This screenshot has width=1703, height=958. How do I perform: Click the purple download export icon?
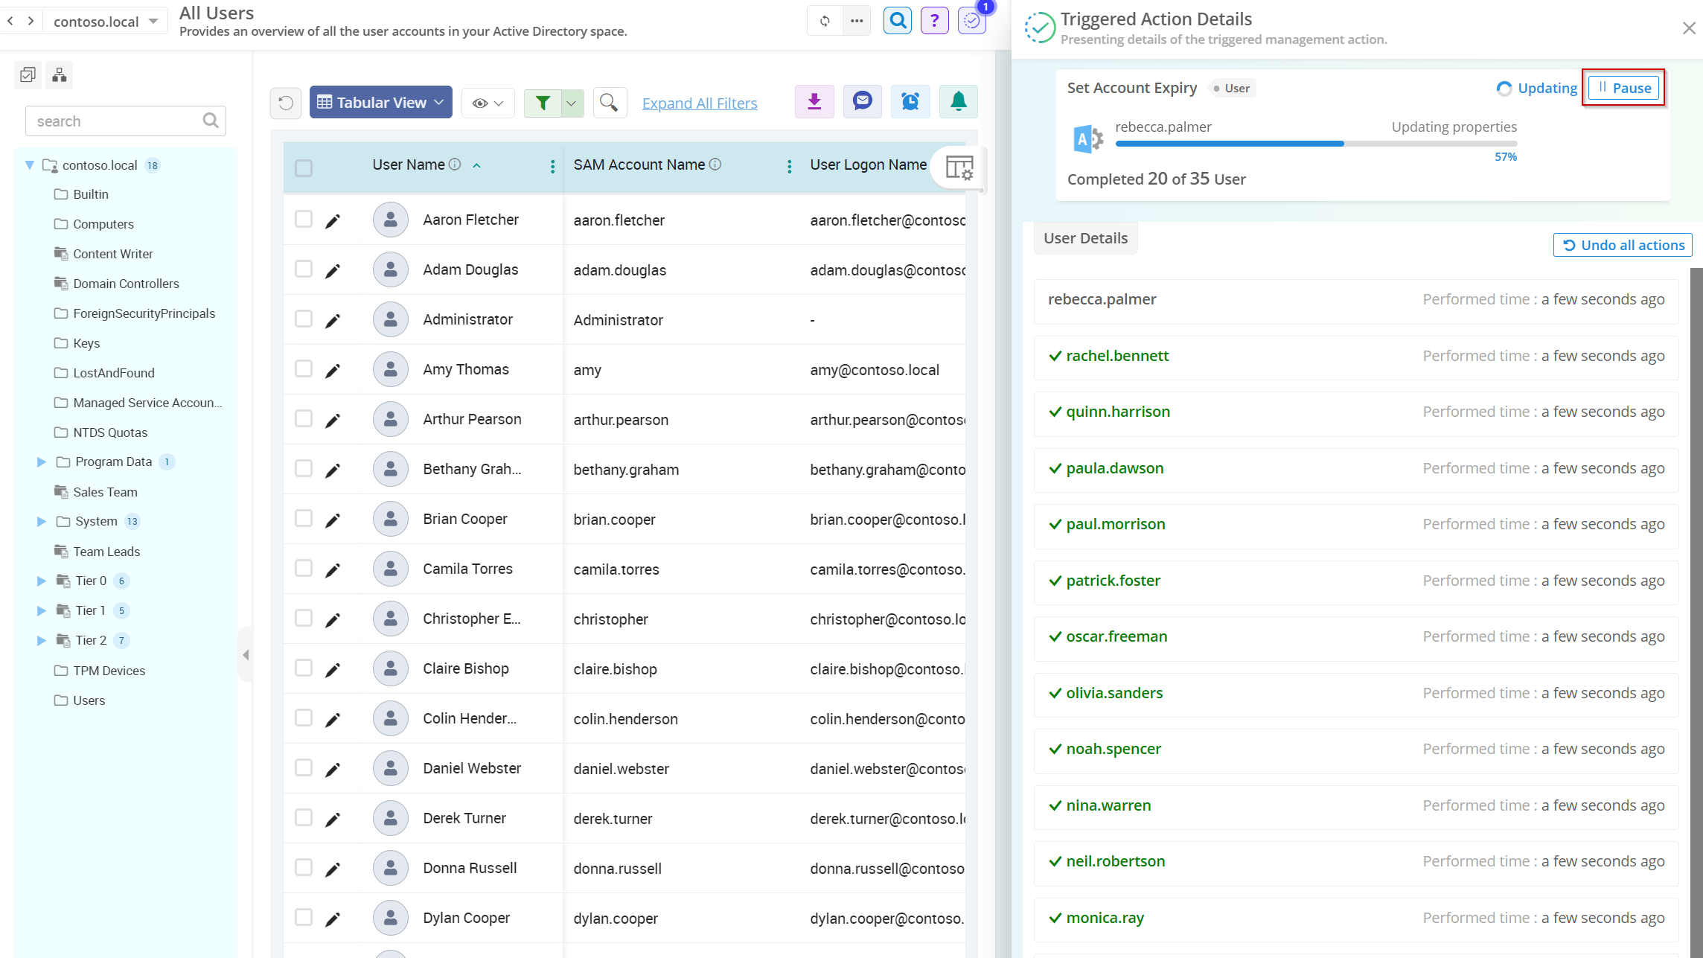pos(814,102)
